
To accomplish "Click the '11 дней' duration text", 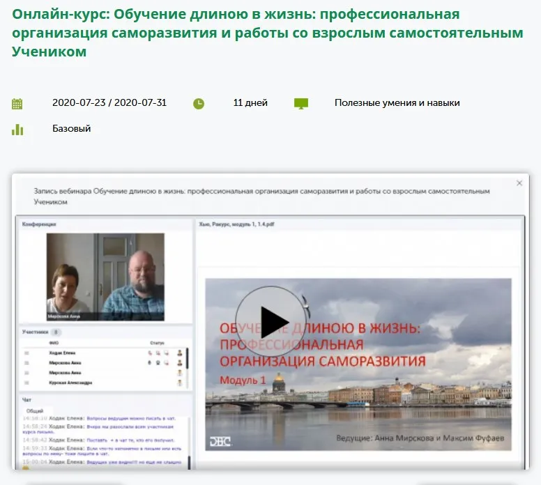I will click(250, 103).
